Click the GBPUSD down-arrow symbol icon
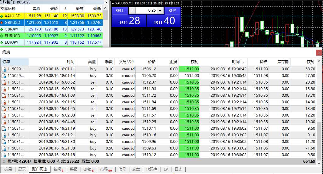The image size is (323, 174). pos(2,23)
